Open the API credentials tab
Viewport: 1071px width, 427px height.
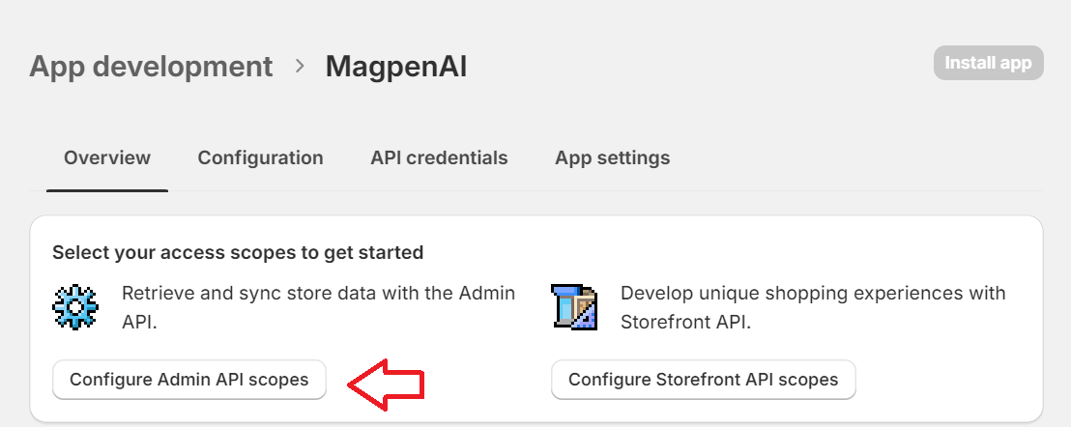point(439,157)
